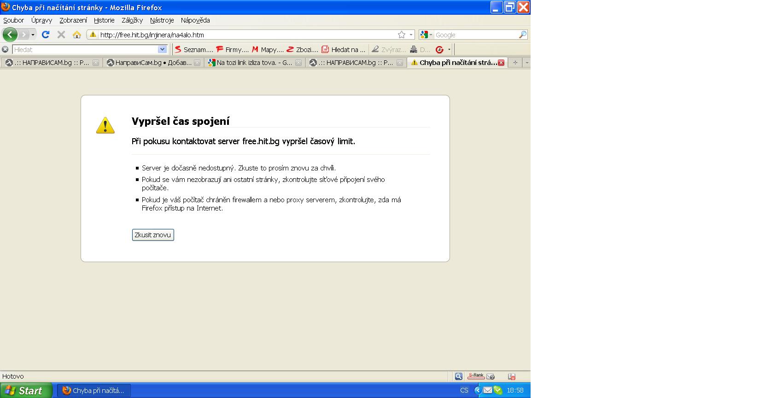Open the Záložky menu
The width and height of the screenshot is (783, 398).
point(132,20)
